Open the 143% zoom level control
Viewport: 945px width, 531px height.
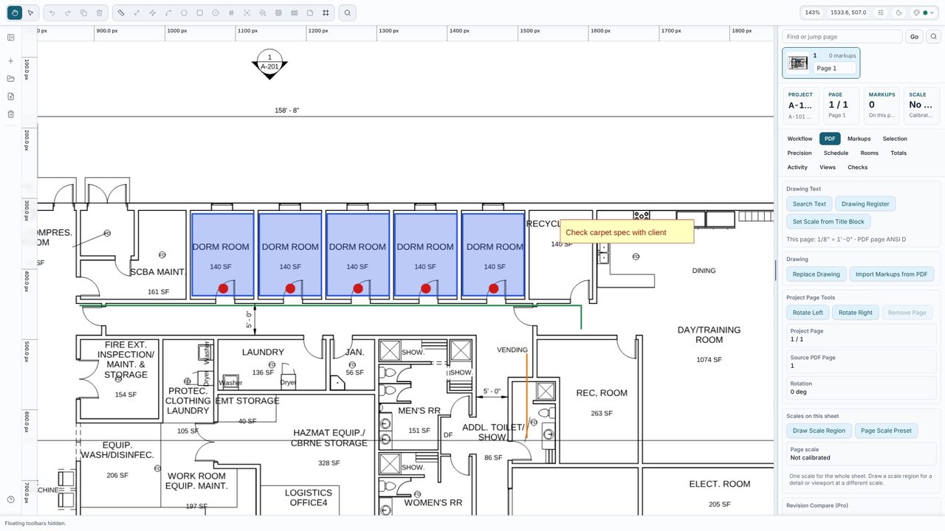pos(812,13)
